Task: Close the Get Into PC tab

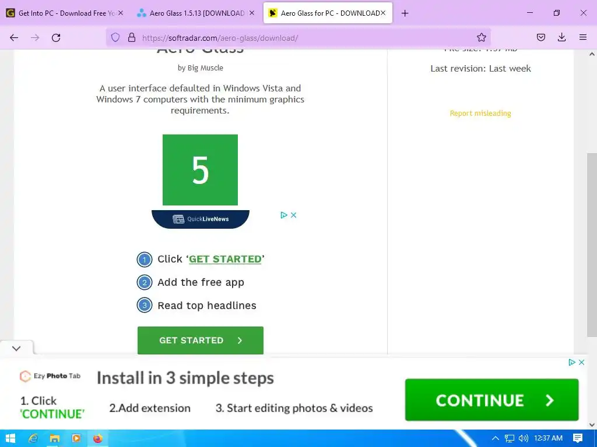Action: click(120, 13)
